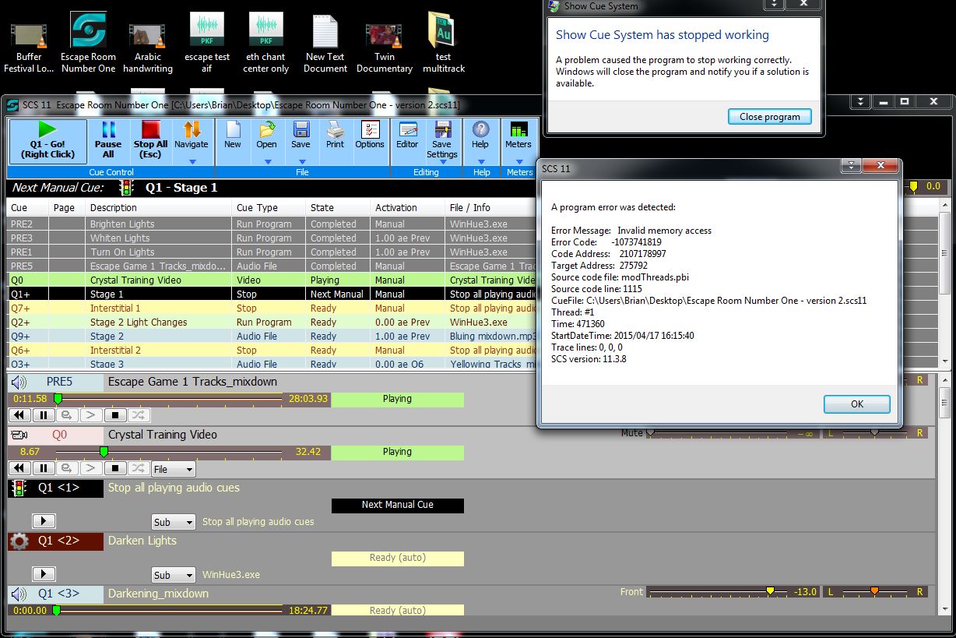
Task: Click Close program in crash dialog
Action: coord(769,116)
